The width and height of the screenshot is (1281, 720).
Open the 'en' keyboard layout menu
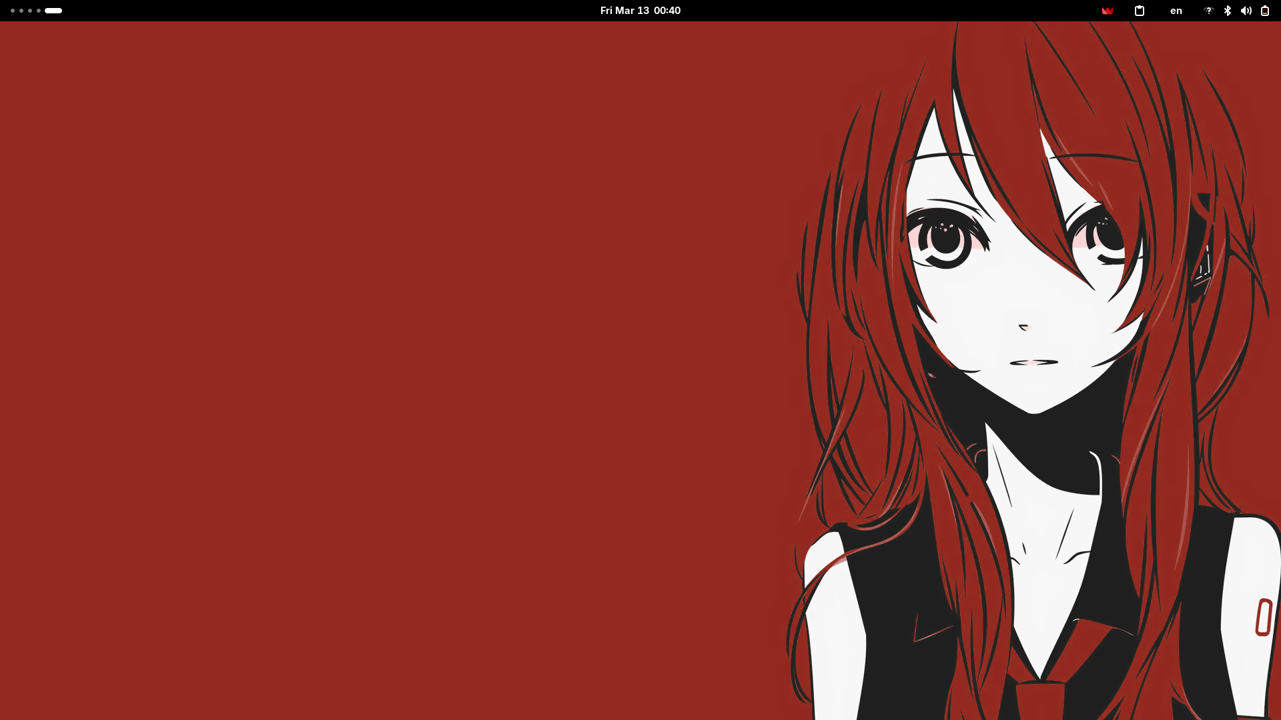click(x=1176, y=11)
